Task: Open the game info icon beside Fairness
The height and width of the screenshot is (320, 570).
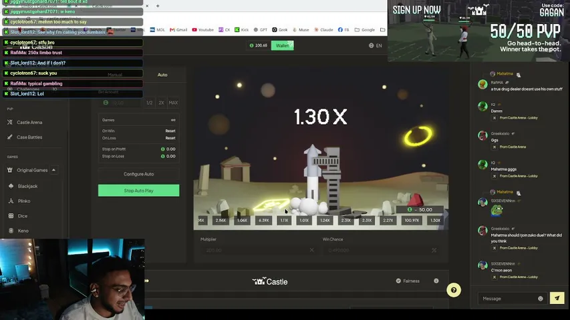Action: (436, 281)
